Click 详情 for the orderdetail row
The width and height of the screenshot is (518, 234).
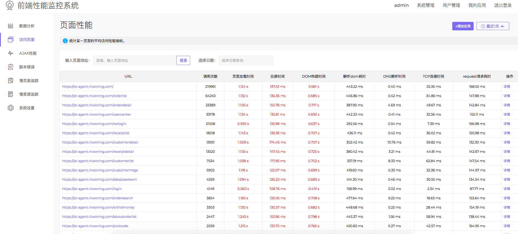click(x=506, y=105)
